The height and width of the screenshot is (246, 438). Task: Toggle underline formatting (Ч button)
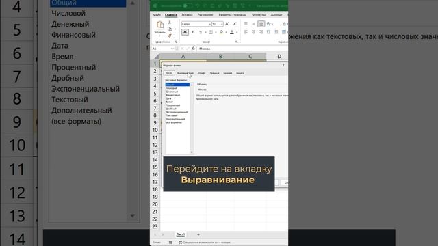[x=201, y=32]
